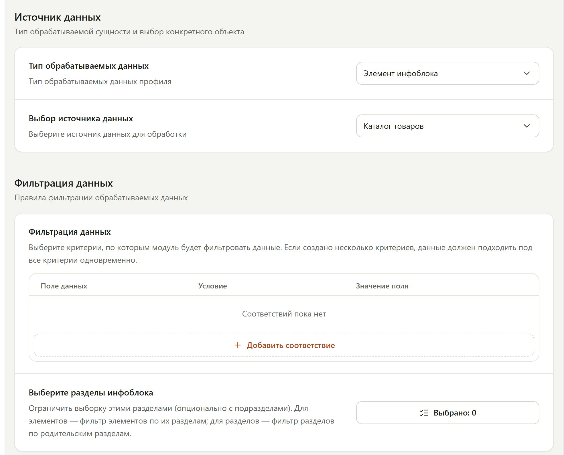564x455 pixels.
Task: Click the Значение поля column header
Action: coord(382,286)
